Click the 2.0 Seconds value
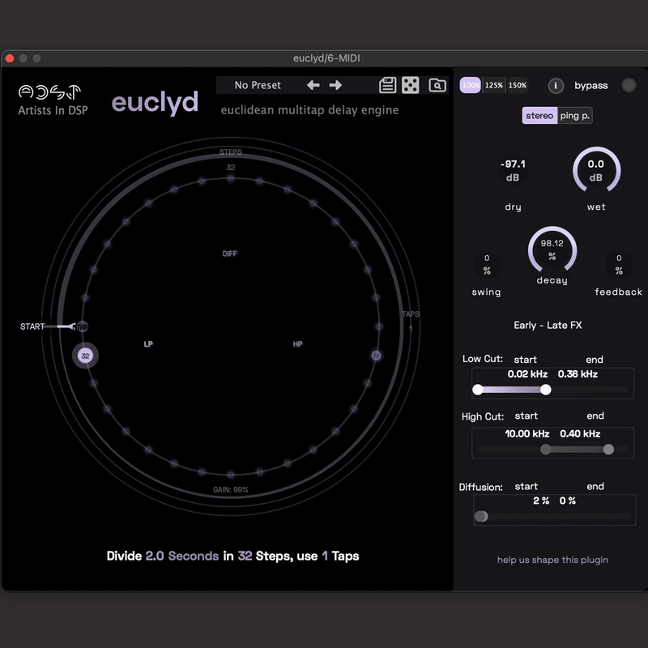The height and width of the screenshot is (648, 648). point(181,556)
